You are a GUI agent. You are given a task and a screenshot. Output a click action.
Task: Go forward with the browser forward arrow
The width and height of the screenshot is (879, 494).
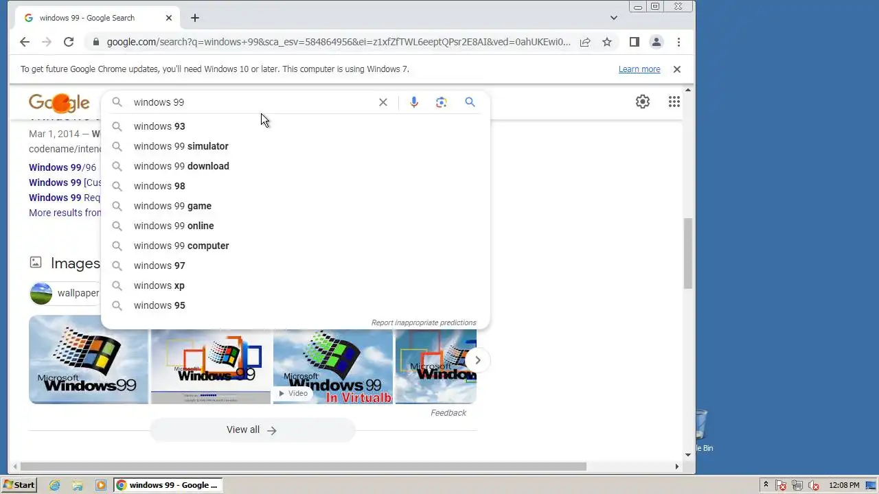47,42
